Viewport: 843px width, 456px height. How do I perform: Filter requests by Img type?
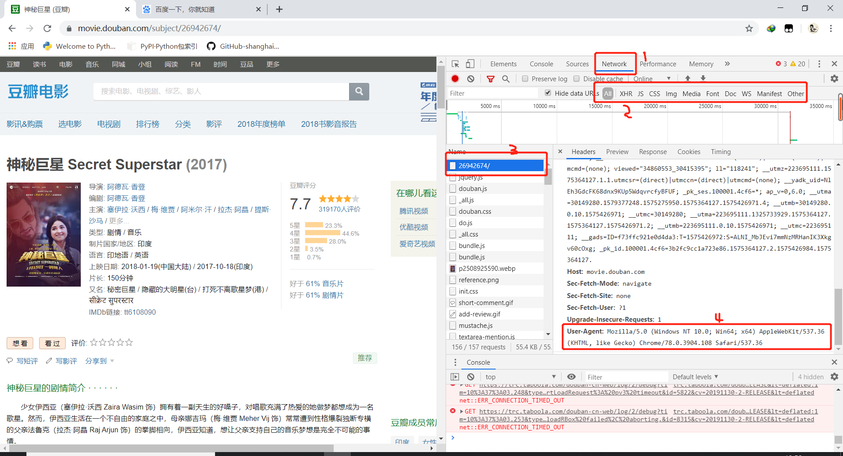(x=671, y=93)
